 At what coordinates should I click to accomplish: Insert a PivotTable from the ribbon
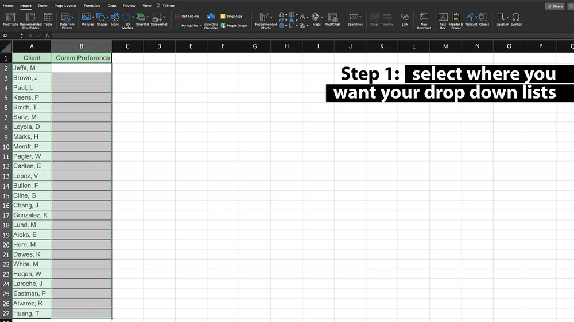tap(10, 19)
